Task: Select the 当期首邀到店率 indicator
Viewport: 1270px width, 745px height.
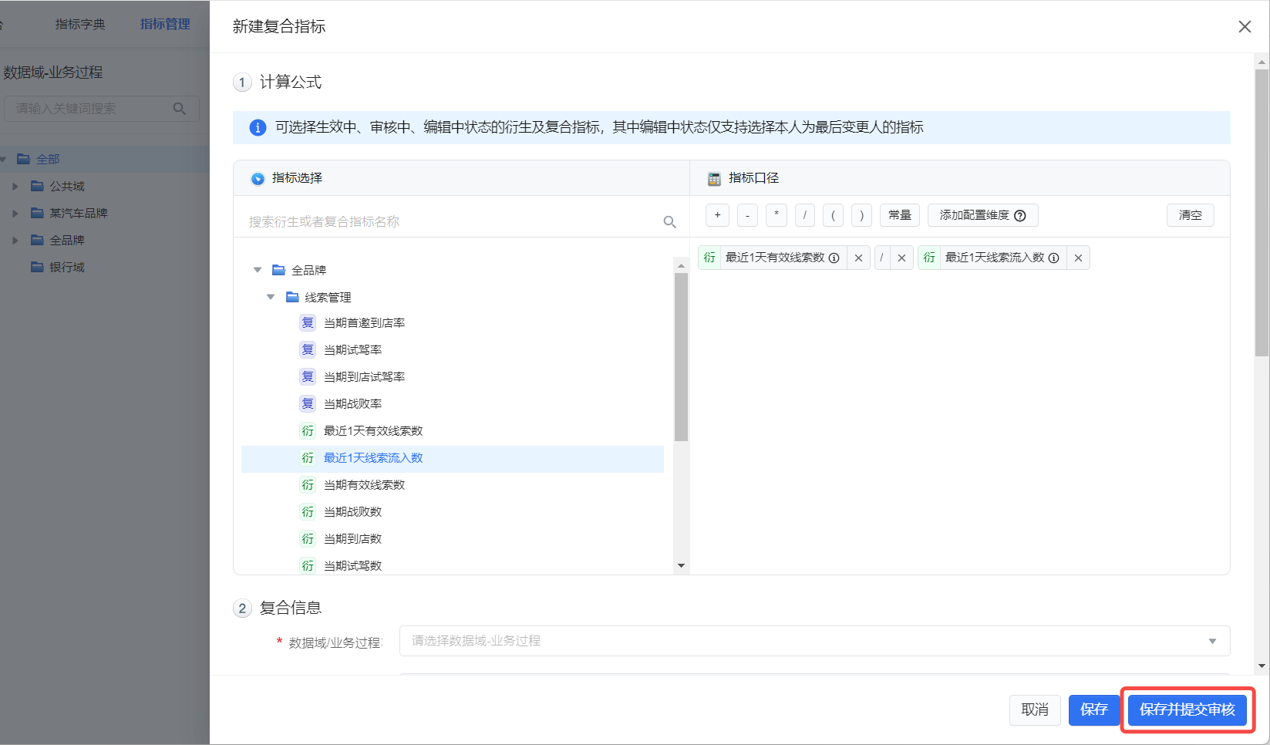Action: tap(364, 323)
